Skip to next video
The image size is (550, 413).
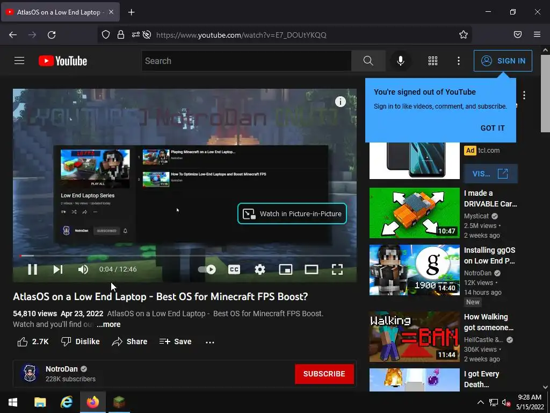pyautogui.click(x=58, y=269)
